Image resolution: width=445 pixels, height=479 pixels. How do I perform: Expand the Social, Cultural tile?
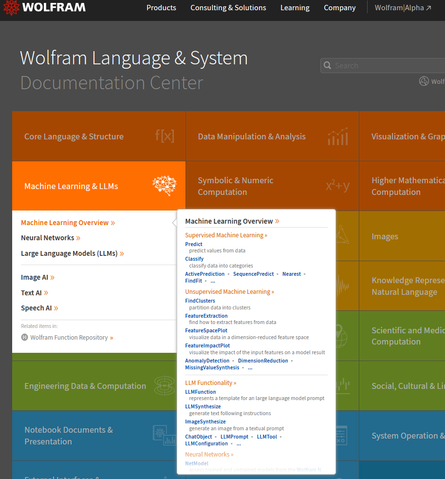coord(402,386)
